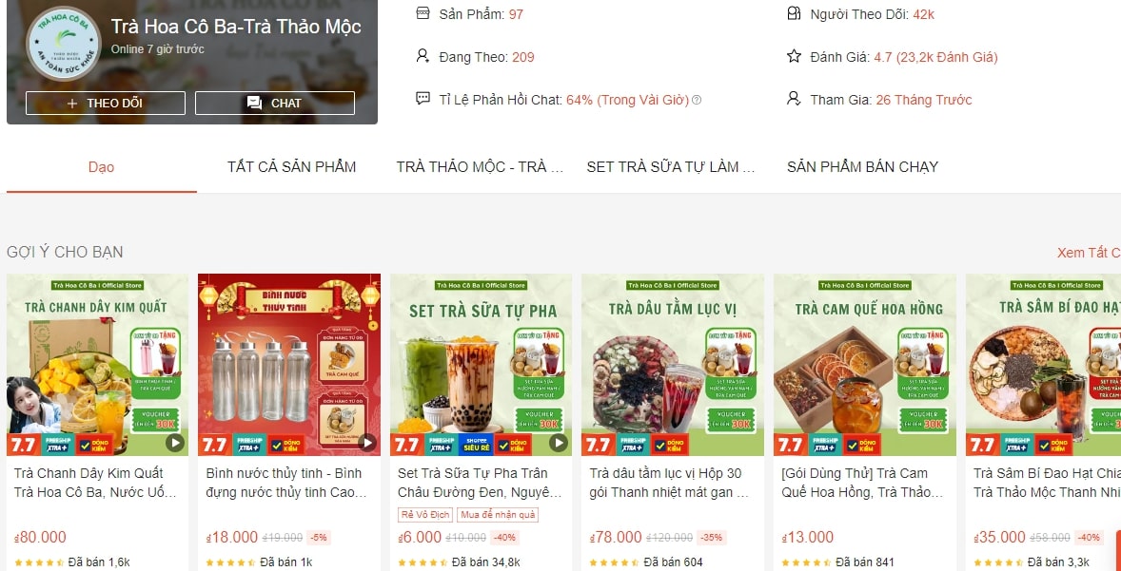The width and height of the screenshot is (1121, 571).
Task: Open the Trà Cam Quế Hoa Hồng product thumbnail
Action: click(x=864, y=365)
